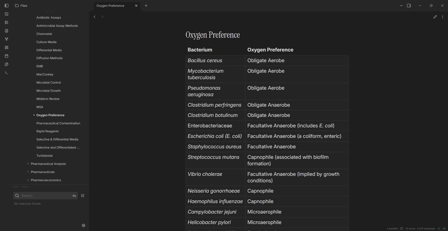Click the templates copy icon in the ribbon
Screen dimensions: 448x231
point(7,64)
